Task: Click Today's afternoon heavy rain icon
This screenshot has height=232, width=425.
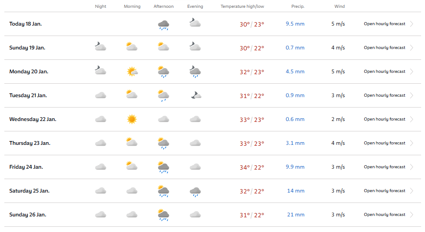Action: click(163, 25)
